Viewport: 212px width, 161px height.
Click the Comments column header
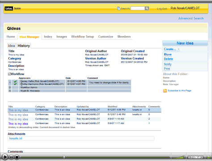click(x=154, y=107)
